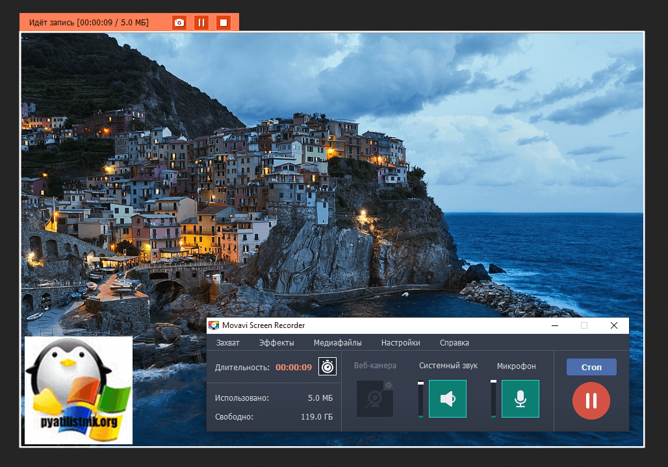This screenshot has height=467, width=668.
Task: Toggle the webcam capture button
Action: point(375,399)
